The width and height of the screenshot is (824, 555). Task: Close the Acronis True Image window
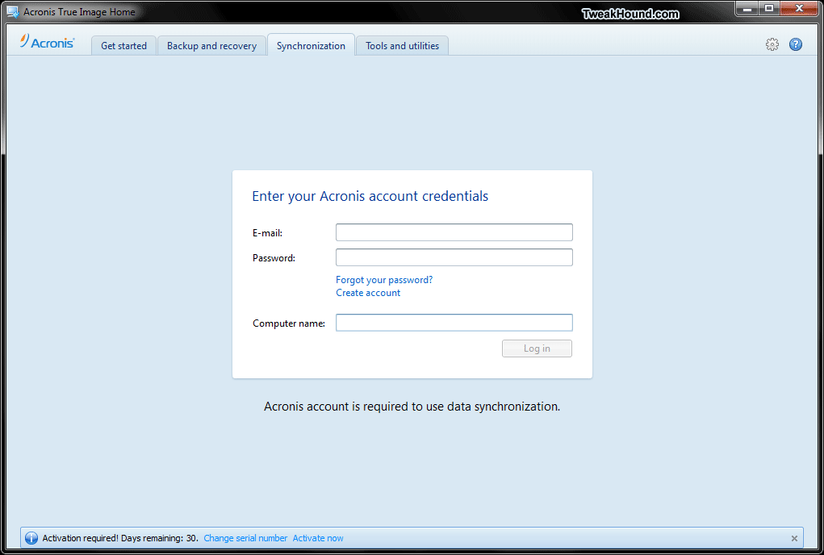click(799, 8)
